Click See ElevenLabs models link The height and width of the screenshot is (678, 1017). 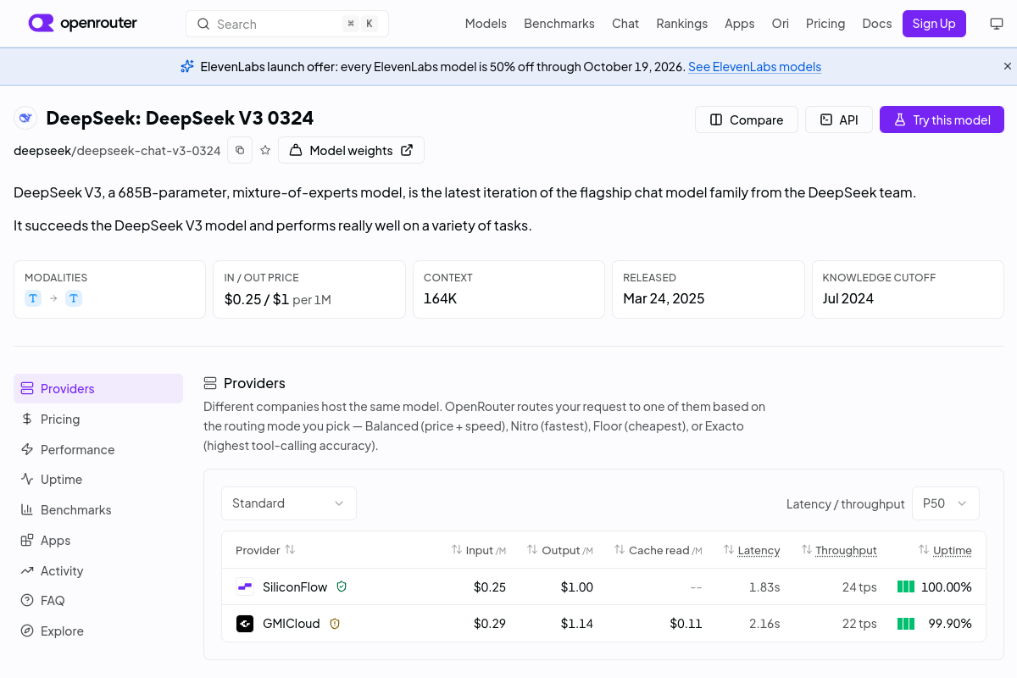point(754,66)
